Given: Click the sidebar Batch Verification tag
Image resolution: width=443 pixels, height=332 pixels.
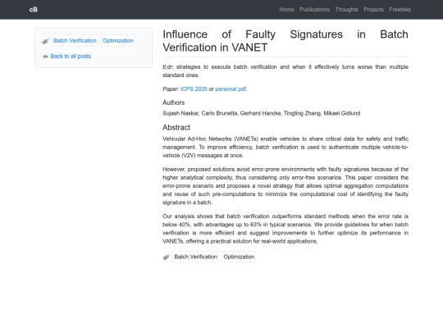Looking at the screenshot, I should pyautogui.click(x=75, y=41).
